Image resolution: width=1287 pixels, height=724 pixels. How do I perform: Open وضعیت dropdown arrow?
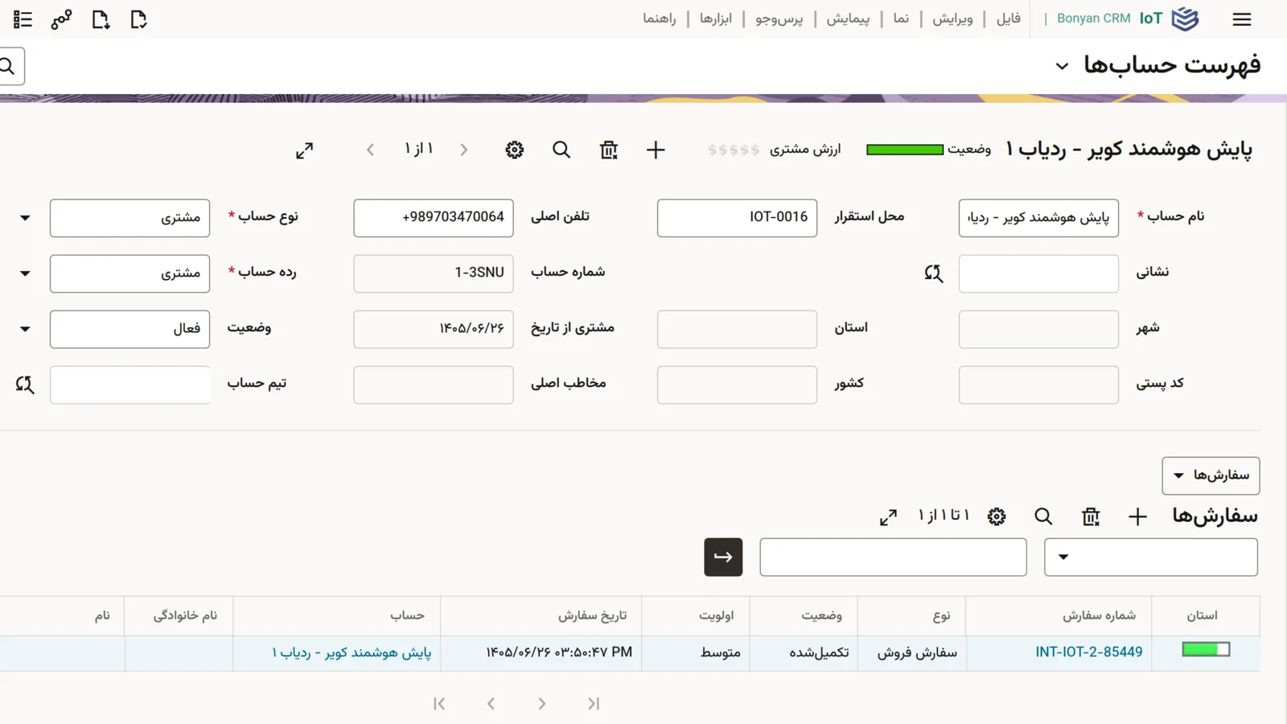pyautogui.click(x=25, y=329)
